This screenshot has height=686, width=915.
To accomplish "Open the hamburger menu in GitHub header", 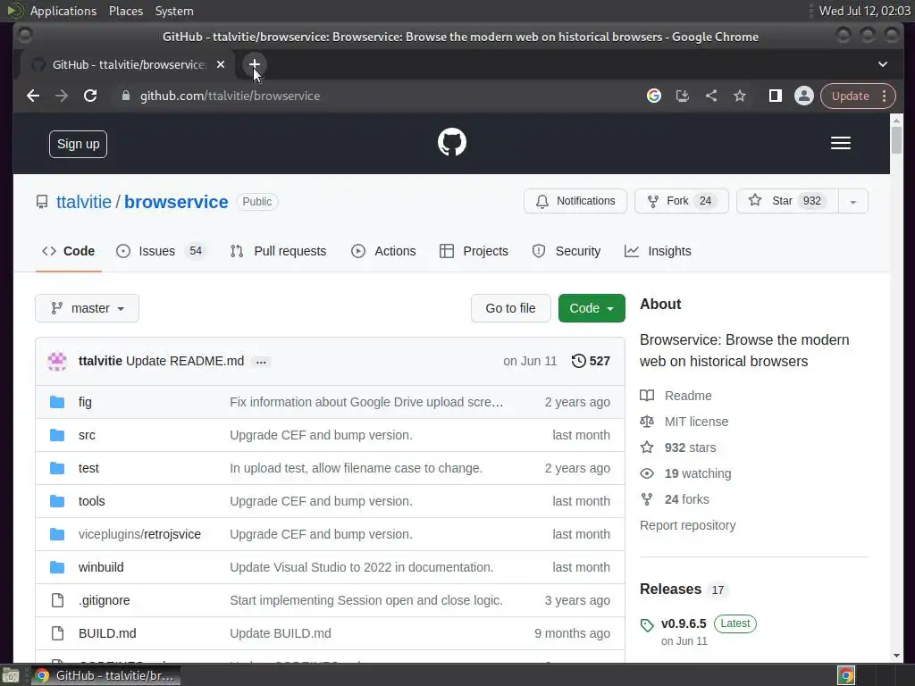I will 840,143.
